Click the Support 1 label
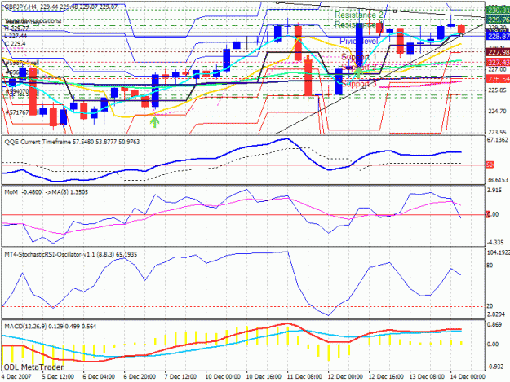 [x=358, y=57]
